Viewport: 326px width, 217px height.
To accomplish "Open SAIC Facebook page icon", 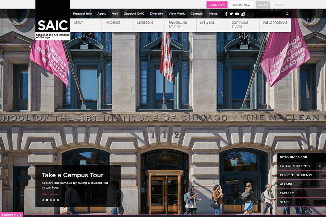I will (226, 14).
